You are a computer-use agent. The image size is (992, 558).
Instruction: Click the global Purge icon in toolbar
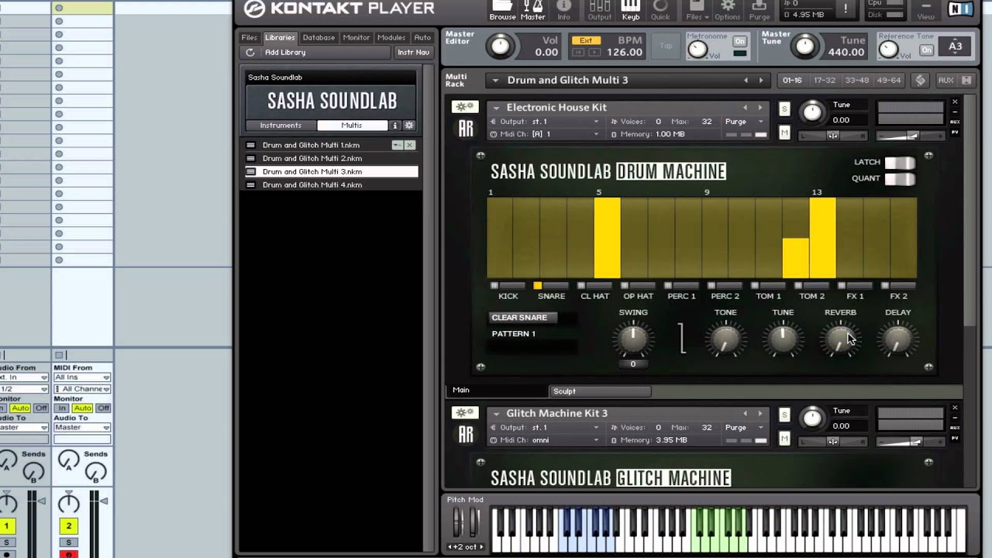coord(759,10)
